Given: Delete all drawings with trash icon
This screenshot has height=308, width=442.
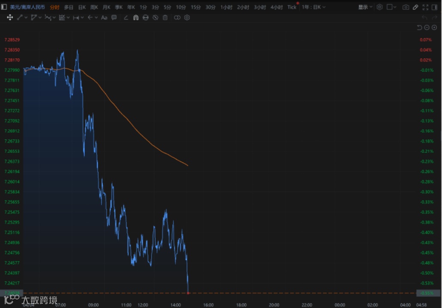Looking at the screenshot, I should (x=165, y=18).
